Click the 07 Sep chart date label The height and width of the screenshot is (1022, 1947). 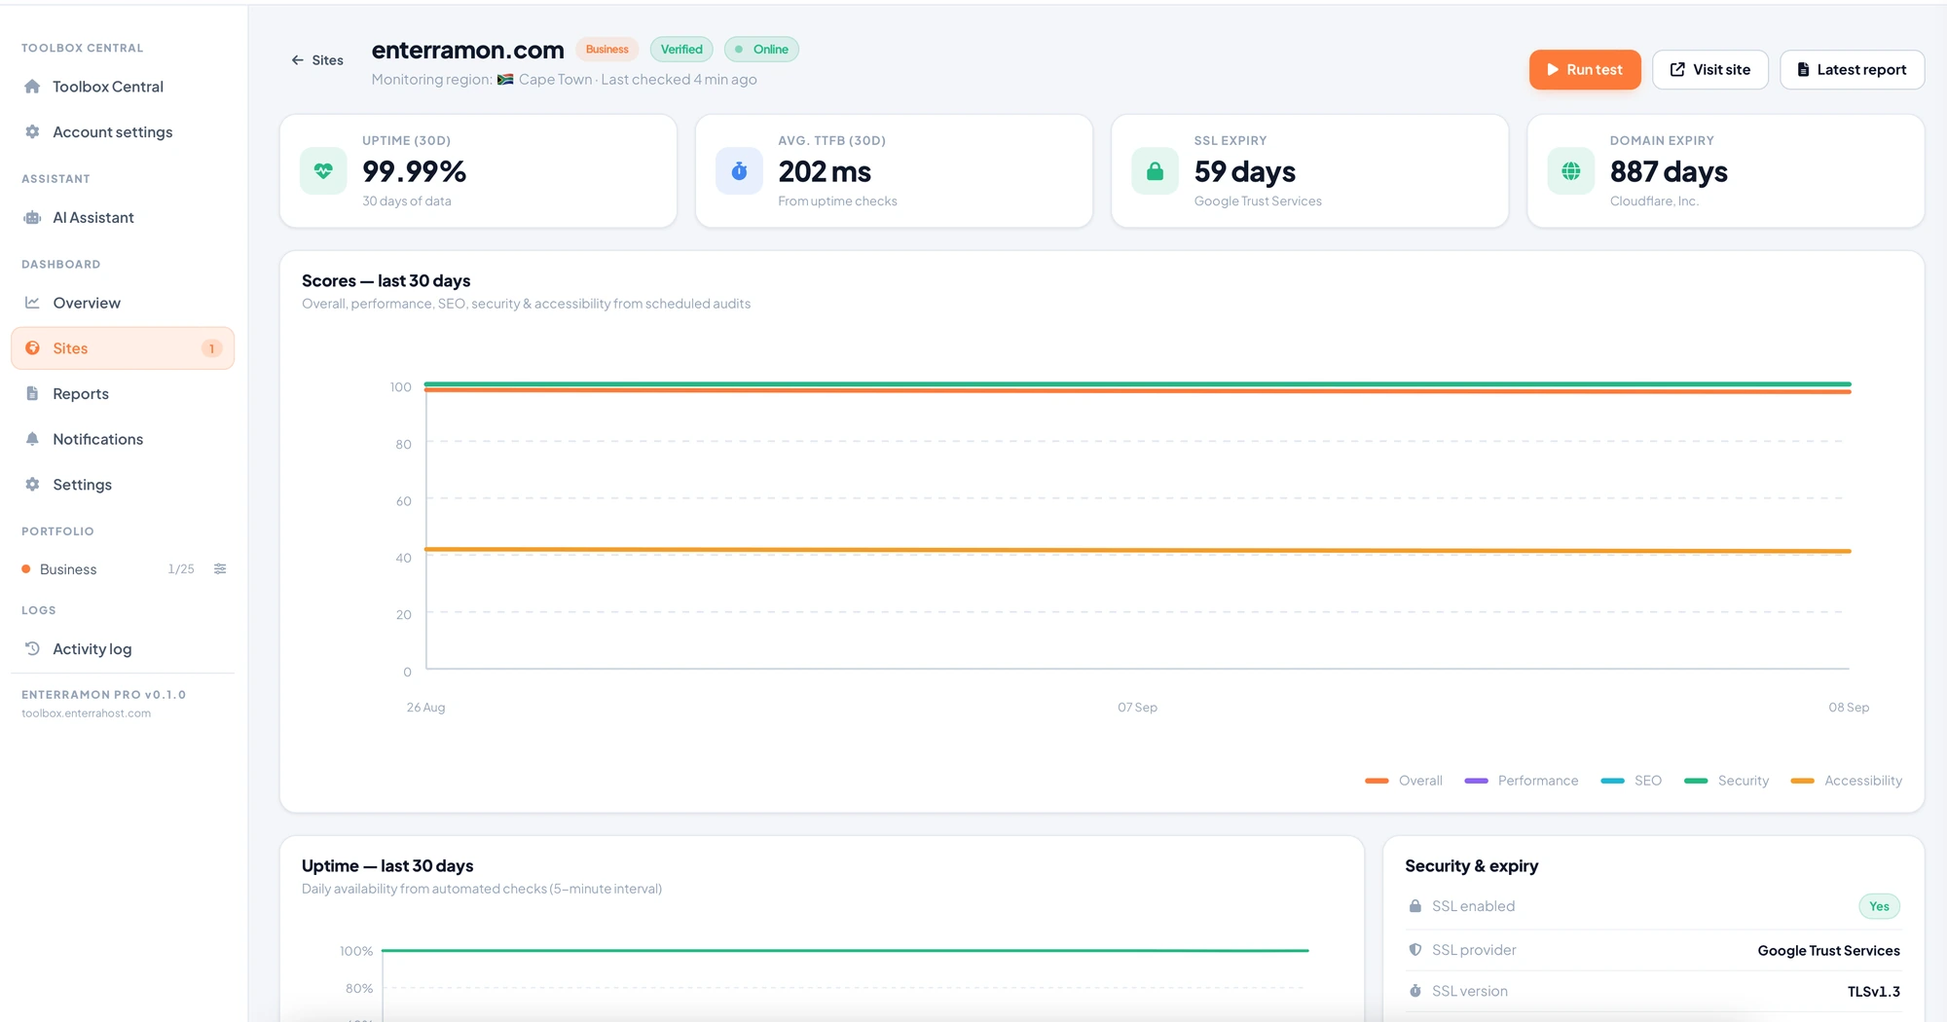click(1137, 708)
